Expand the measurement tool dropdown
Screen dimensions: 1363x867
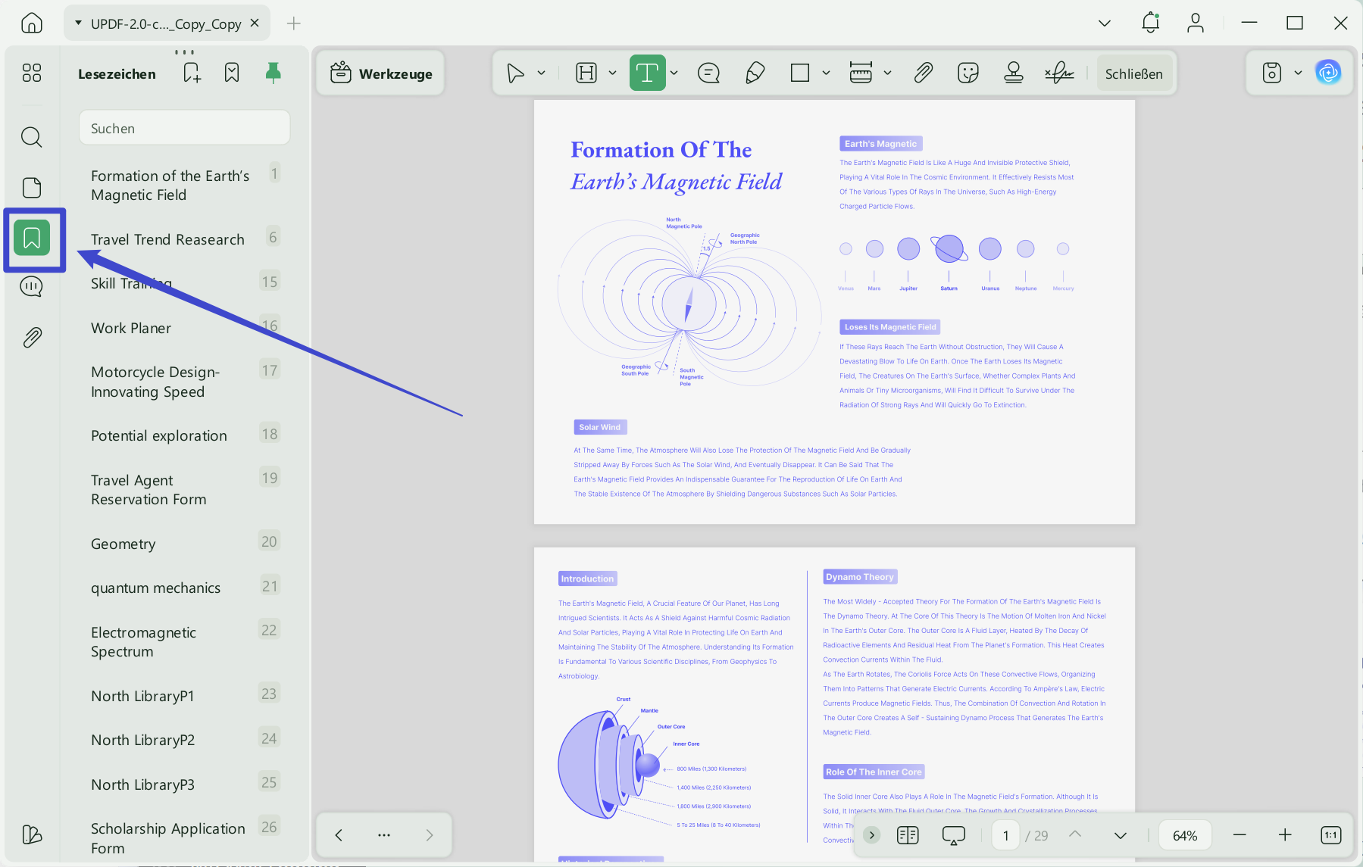(x=887, y=73)
